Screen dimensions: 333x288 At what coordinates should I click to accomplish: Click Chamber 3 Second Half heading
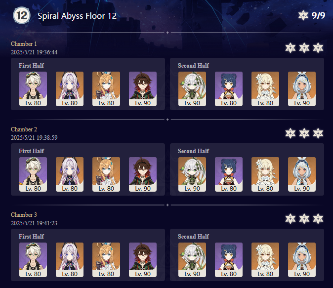[x=194, y=237]
